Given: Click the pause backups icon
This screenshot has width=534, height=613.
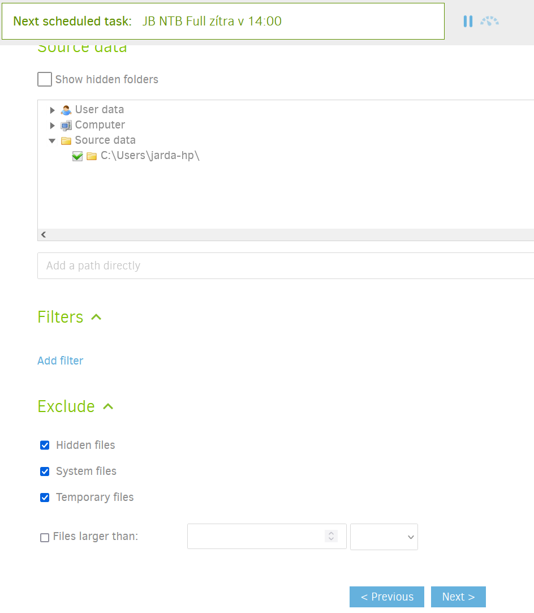Looking at the screenshot, I should click(468, 21).
